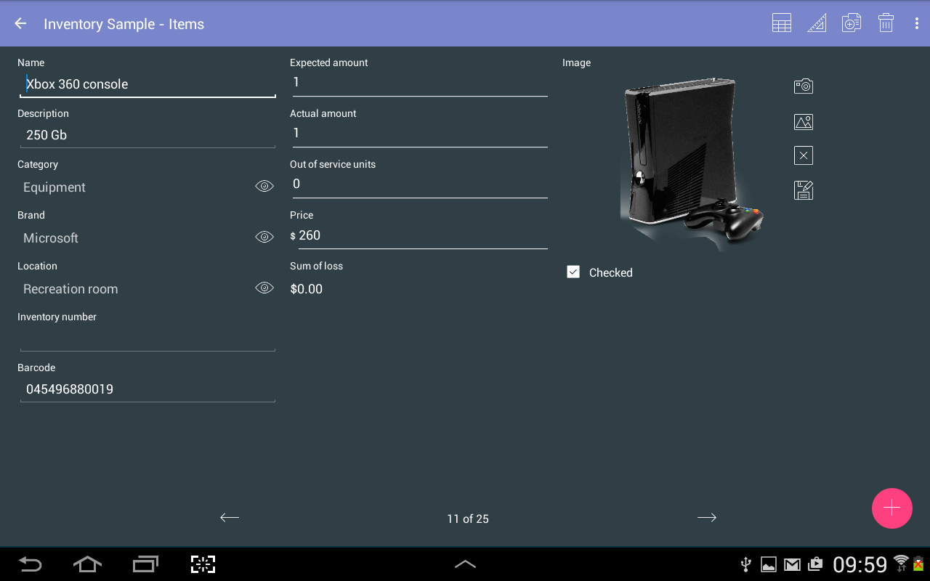930x581 pixels.
Task: Show the Brand list via the eye icon
Action: pos(264,237)
